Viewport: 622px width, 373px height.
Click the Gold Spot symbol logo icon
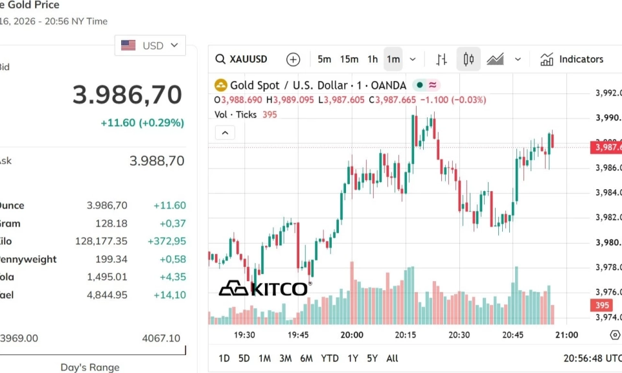[220, 85]
